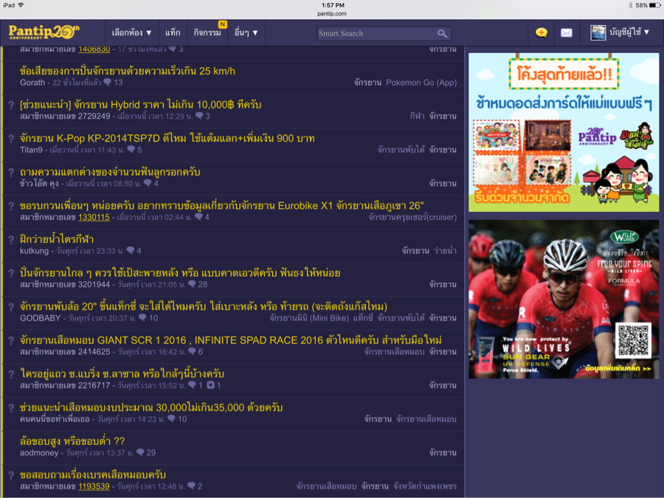The width and height of the screenshot is (664, 498).
Task: Click username aodmoney
Action: pos(39,453)
